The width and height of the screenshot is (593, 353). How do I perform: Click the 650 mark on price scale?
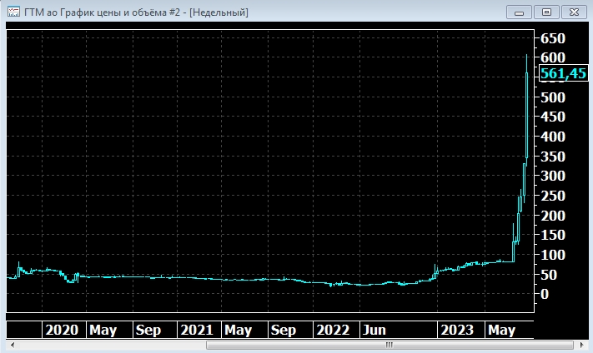[x=553, y=38]
